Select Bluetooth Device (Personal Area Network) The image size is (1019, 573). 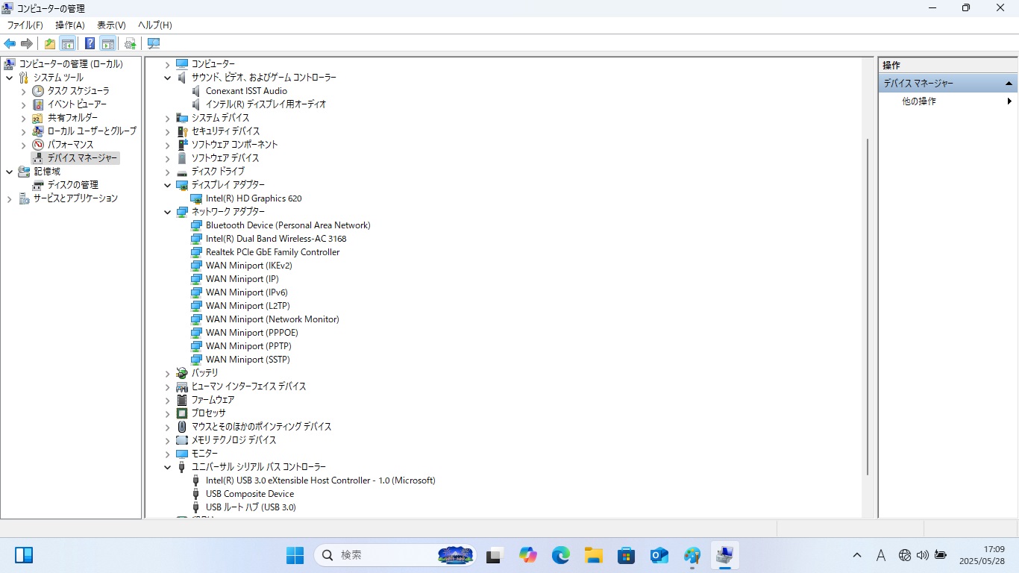point(288,225)
